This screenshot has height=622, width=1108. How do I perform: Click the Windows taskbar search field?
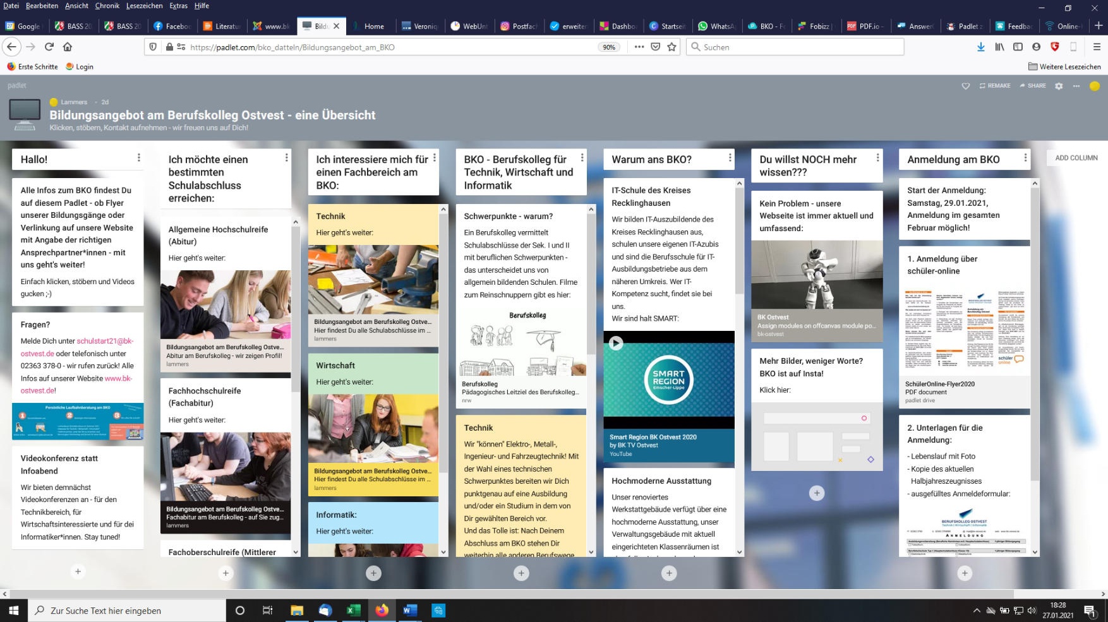click(x=127, y=610)
